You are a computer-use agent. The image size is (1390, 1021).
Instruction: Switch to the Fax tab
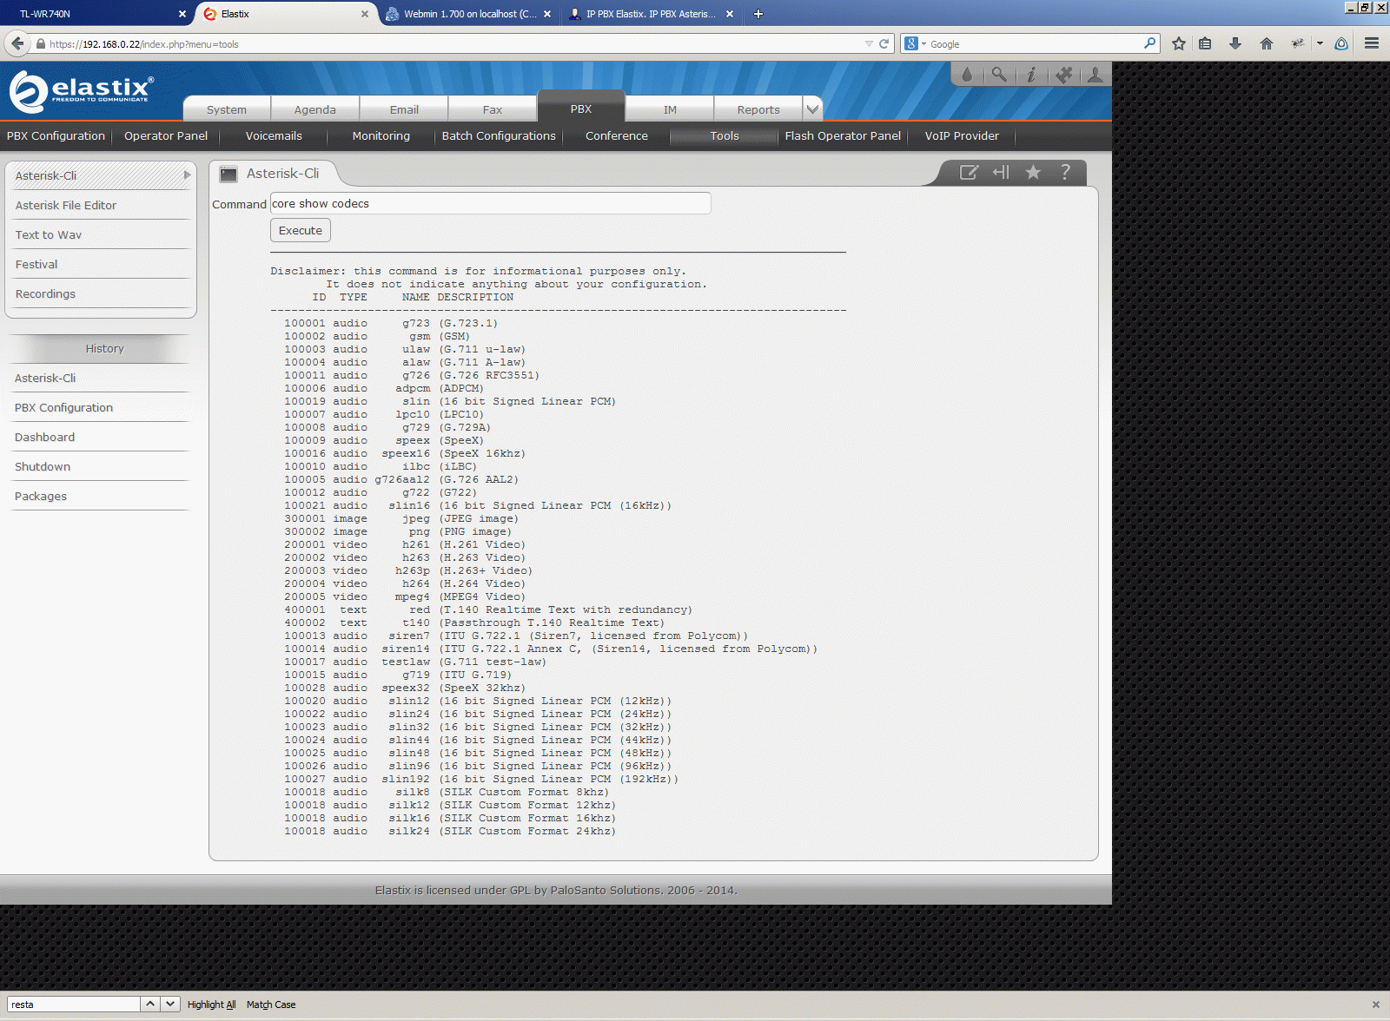coord(493,109)
